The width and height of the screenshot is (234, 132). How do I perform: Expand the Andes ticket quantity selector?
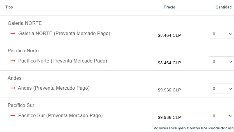pos(221,88)
